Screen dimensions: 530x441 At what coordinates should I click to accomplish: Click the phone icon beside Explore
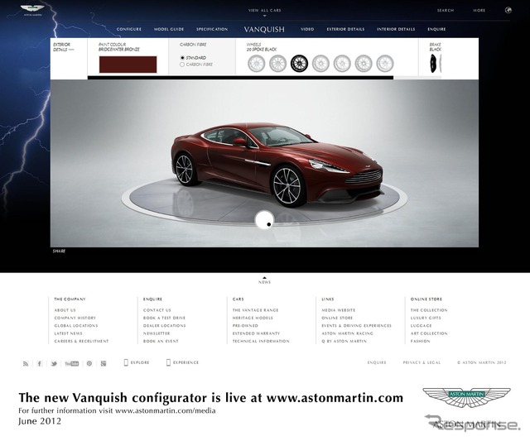[x=126, y=362]
